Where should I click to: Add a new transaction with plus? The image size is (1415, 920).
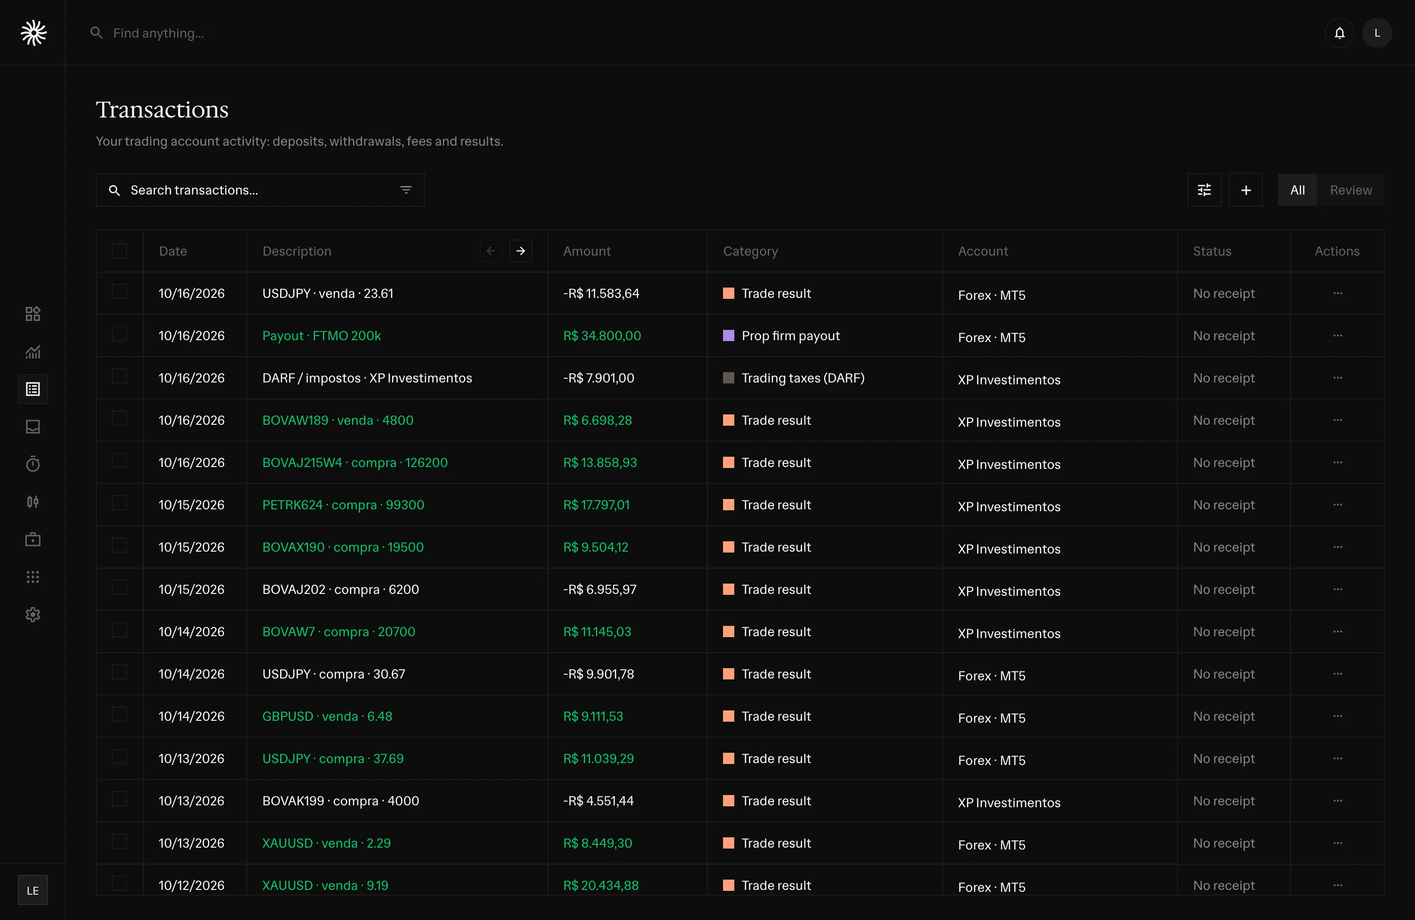pos(1246,190)
